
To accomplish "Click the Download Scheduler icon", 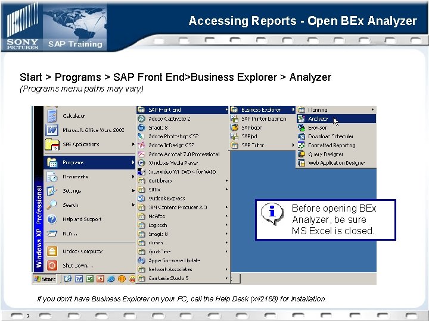I will [301, 136].
